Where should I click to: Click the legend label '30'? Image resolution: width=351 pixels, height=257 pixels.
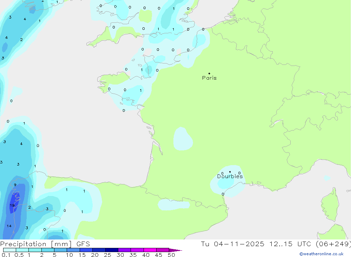pos(120,255)
